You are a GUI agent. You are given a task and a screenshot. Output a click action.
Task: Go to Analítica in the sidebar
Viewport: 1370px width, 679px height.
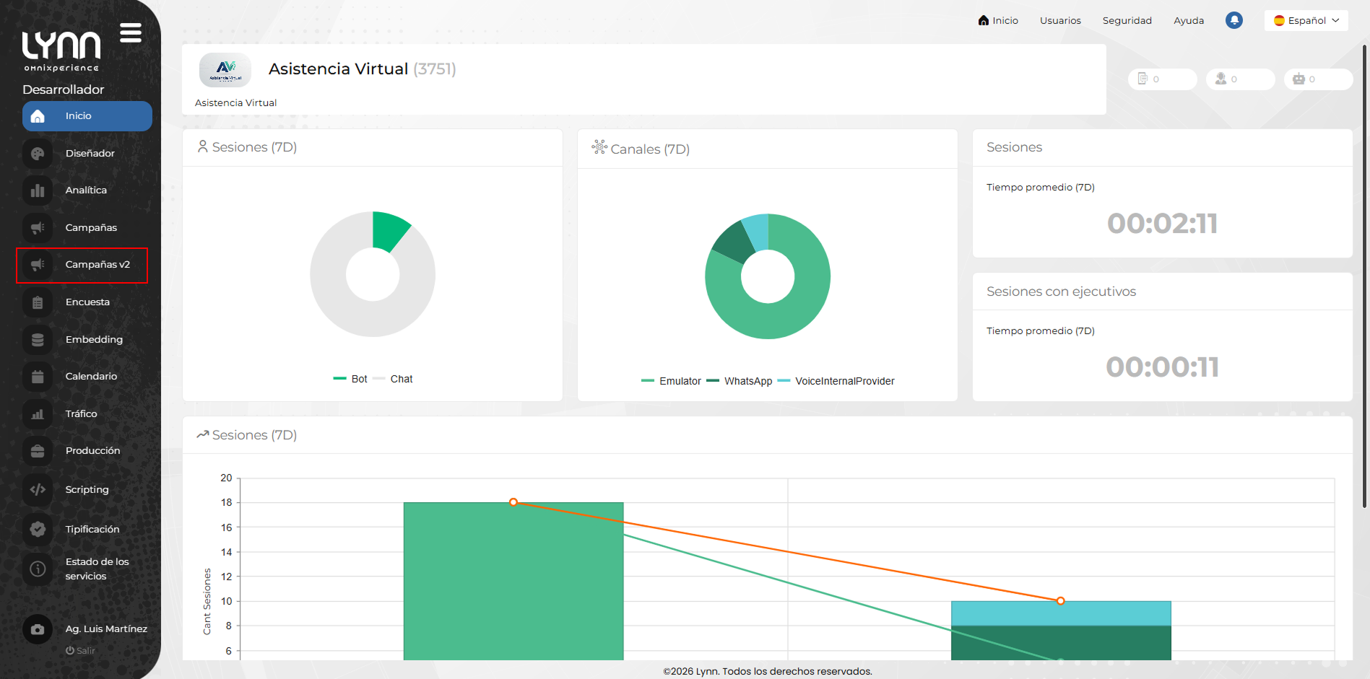click(x=86, y=190)
